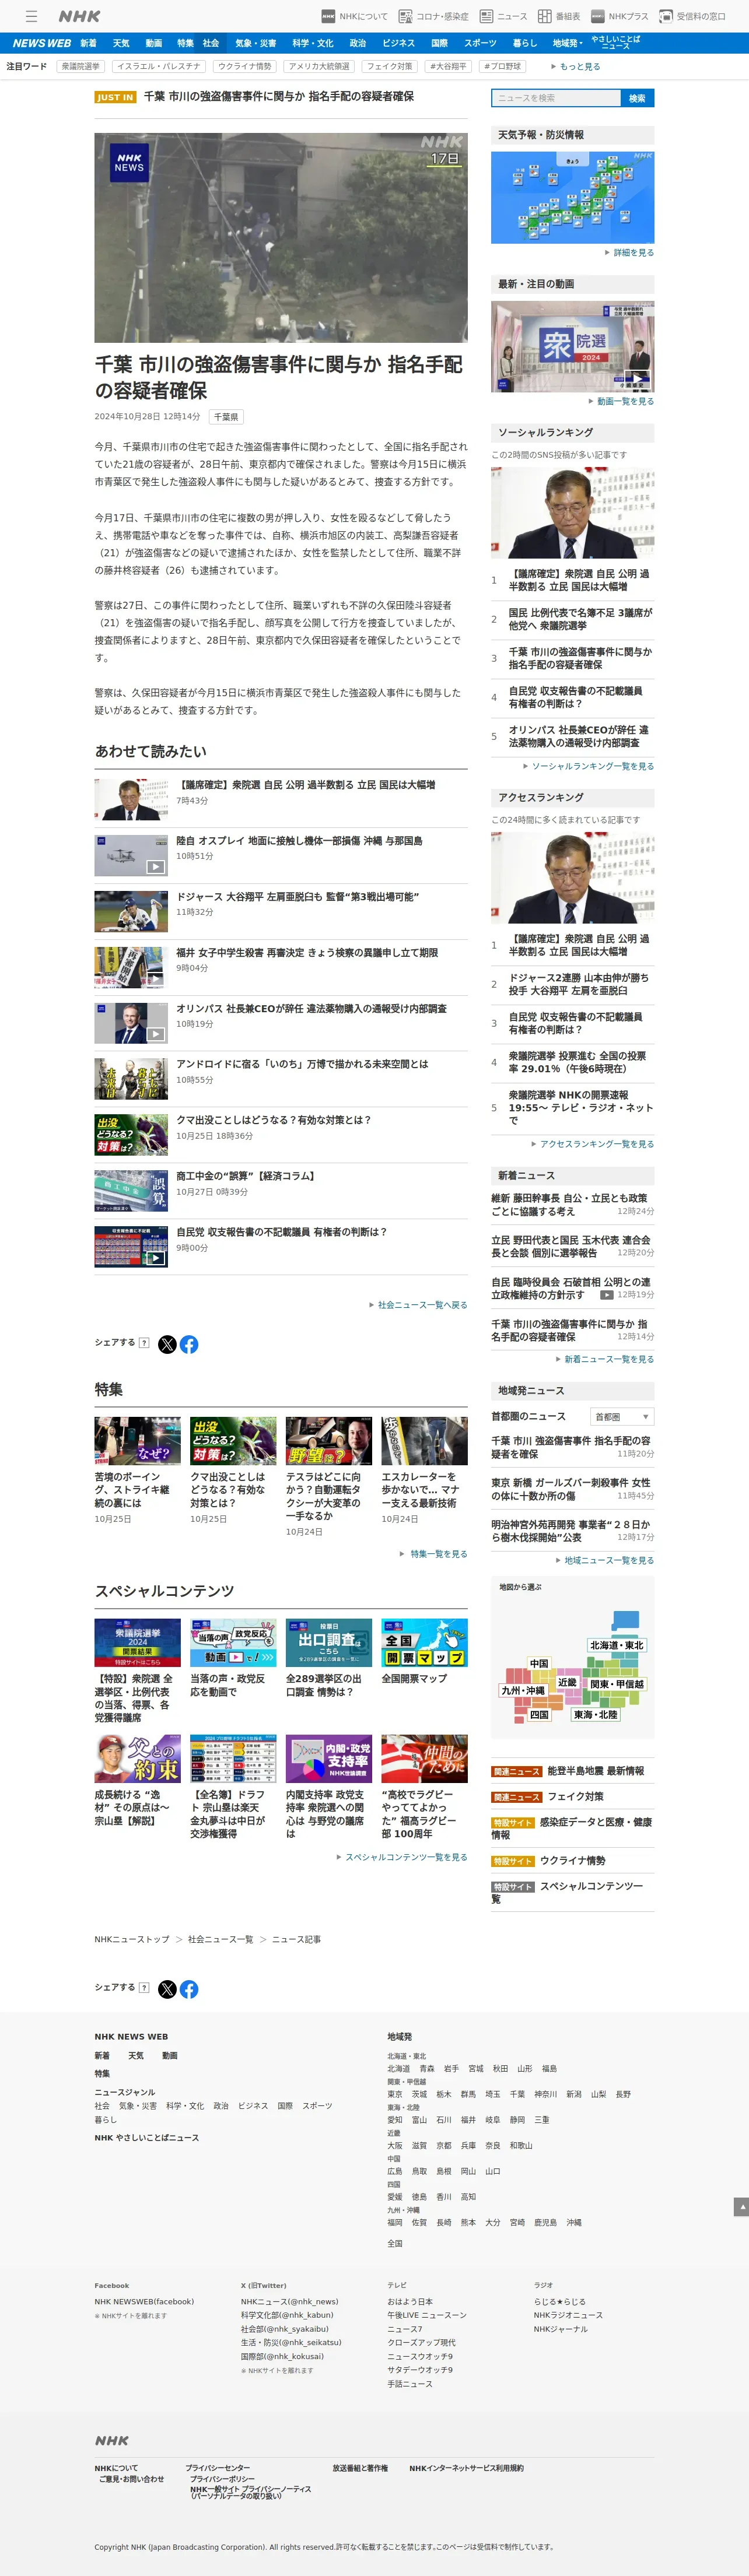This screenshot has width=749, height=2576.
Task: Select 社会 tab in navigation bar
Action: [x=211, y=43]
